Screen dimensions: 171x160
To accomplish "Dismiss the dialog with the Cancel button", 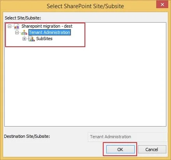I will (152, 149).
